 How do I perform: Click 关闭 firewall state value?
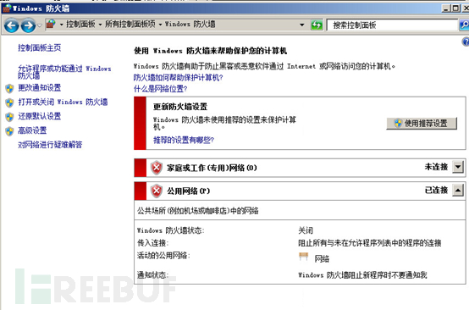(306, 230)
